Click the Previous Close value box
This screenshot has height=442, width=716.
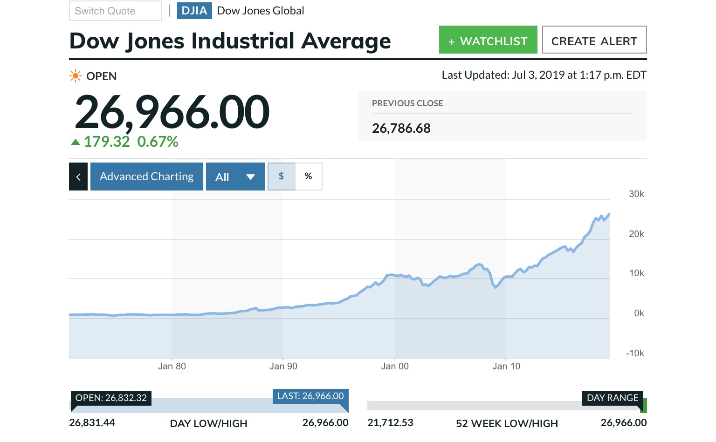pyautogui.click(x=502, y=116)
